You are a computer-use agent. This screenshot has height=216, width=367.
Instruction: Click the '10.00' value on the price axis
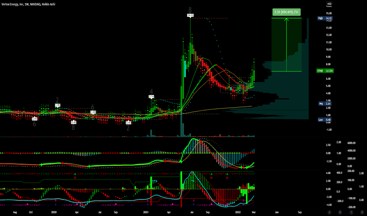(x=329, y=49)
